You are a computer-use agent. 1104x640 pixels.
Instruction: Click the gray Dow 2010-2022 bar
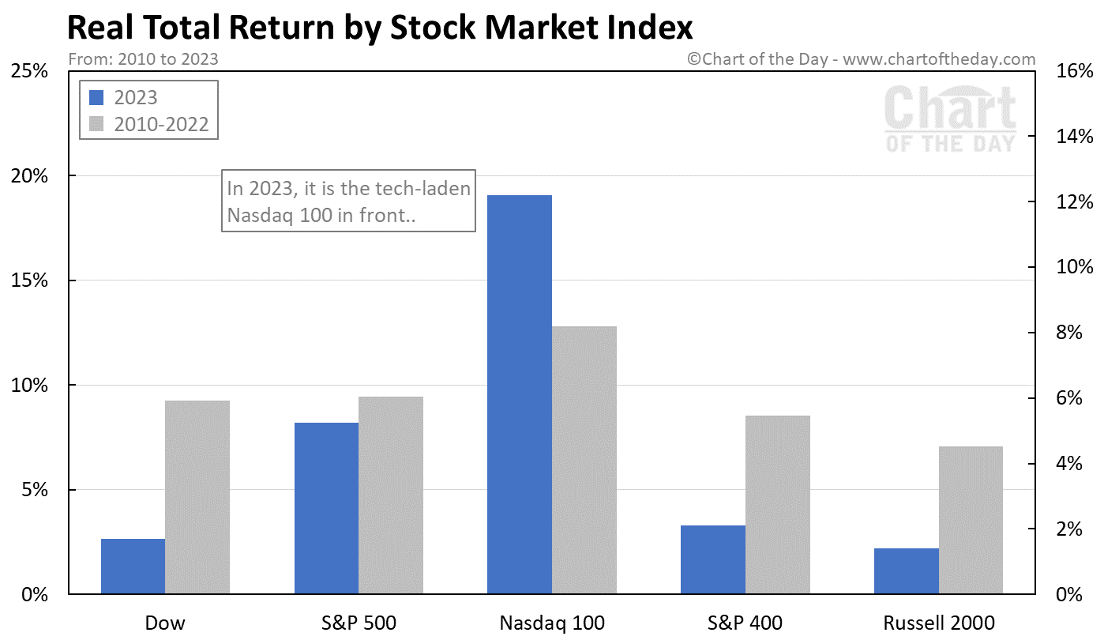coord(197,497)
